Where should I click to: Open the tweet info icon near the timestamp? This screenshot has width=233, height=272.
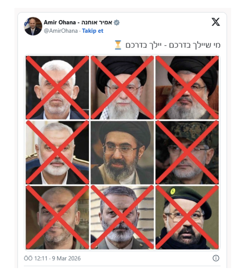click(x=216, y=258)
